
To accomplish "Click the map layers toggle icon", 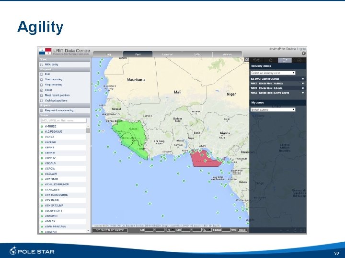I will point(247,60).
